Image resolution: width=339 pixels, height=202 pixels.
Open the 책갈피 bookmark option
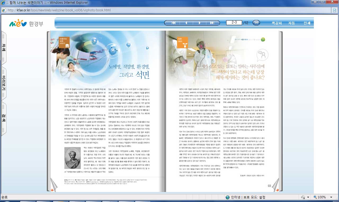point(277,23)
